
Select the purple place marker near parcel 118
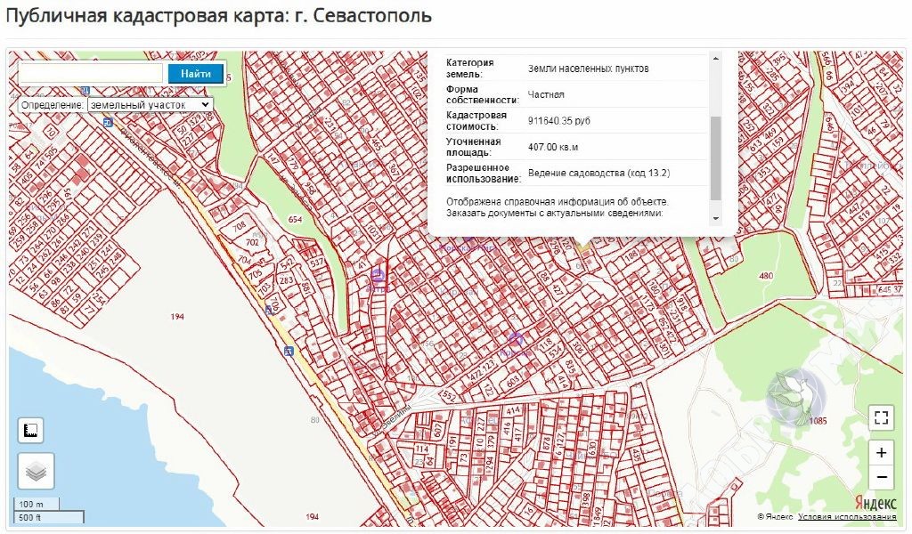pos(516,339)
